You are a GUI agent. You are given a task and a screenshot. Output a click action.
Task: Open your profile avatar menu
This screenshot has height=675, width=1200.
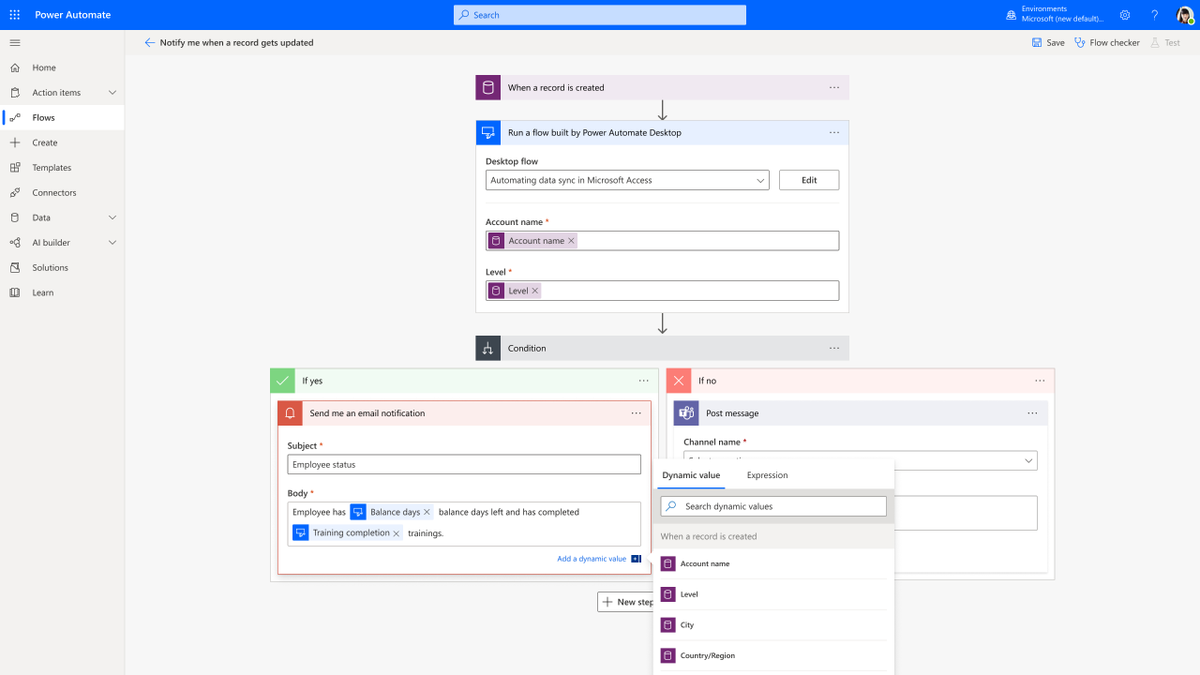tap(1184, 14)
